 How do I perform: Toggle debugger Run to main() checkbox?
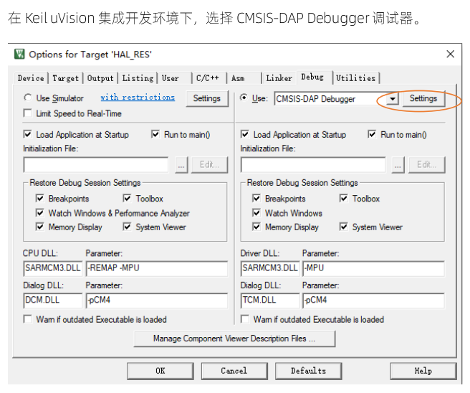coord(372,134)
